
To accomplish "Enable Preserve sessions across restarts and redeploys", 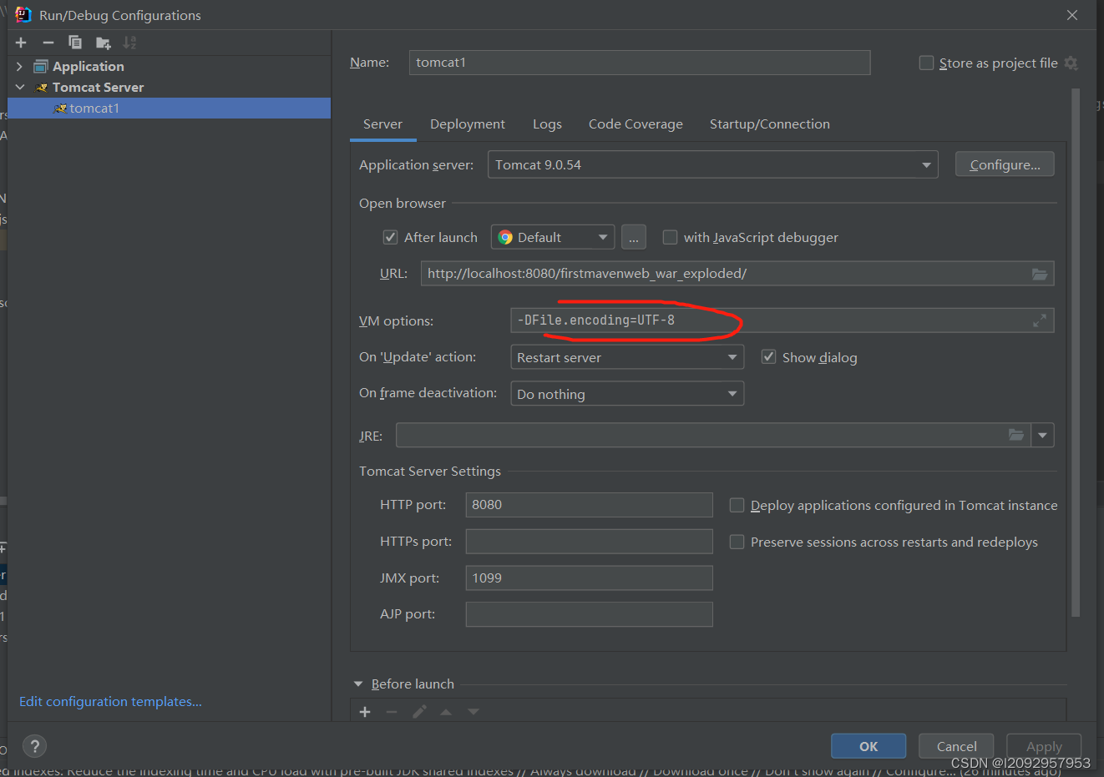I will (x=737, y=542).
